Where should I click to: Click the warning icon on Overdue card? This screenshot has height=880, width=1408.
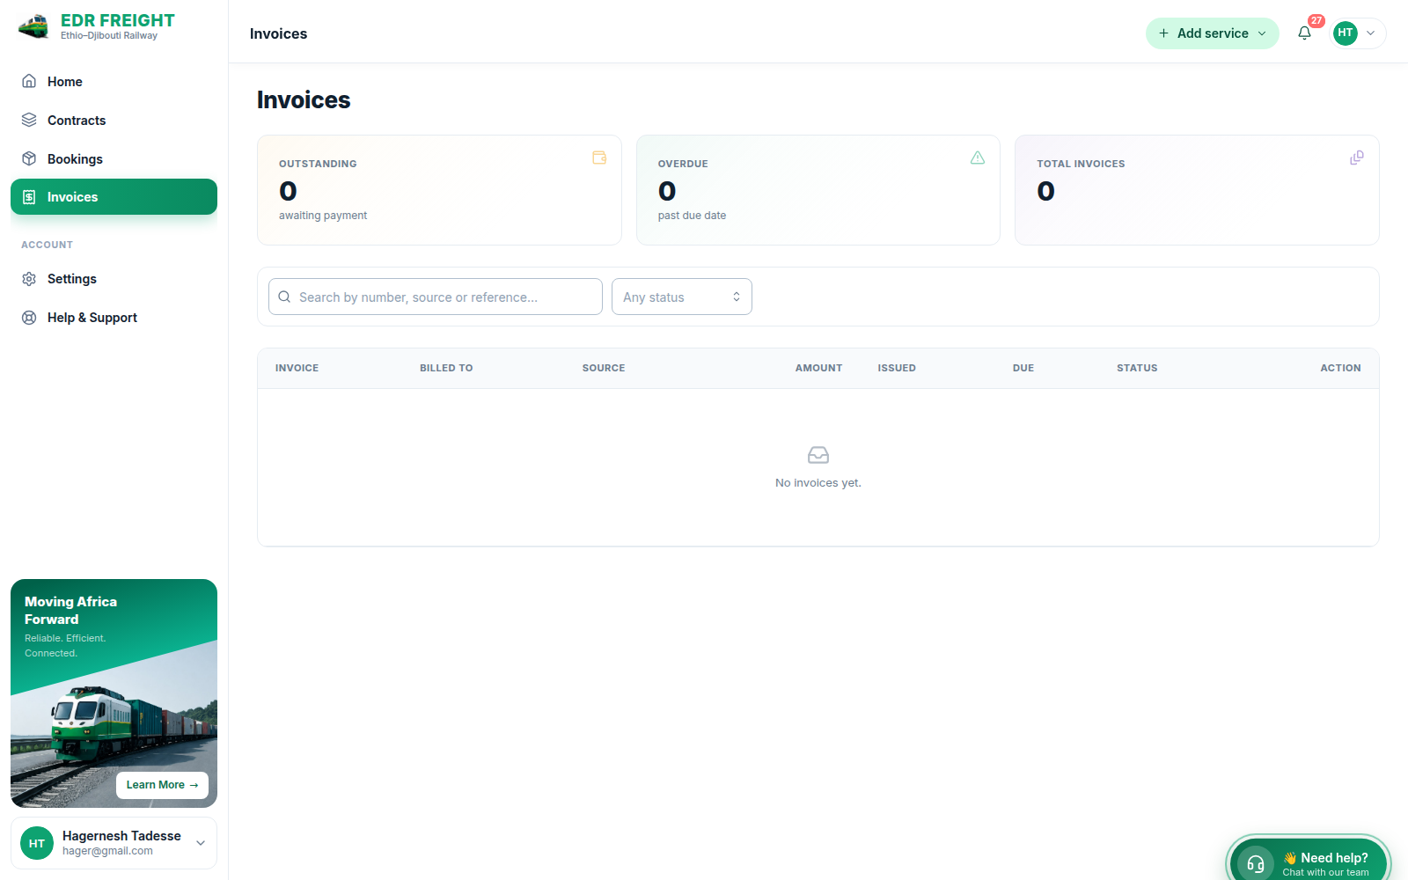tap(978, 158)
